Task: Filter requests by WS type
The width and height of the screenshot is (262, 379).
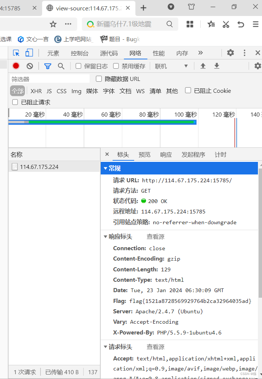Action: point(140,91)
